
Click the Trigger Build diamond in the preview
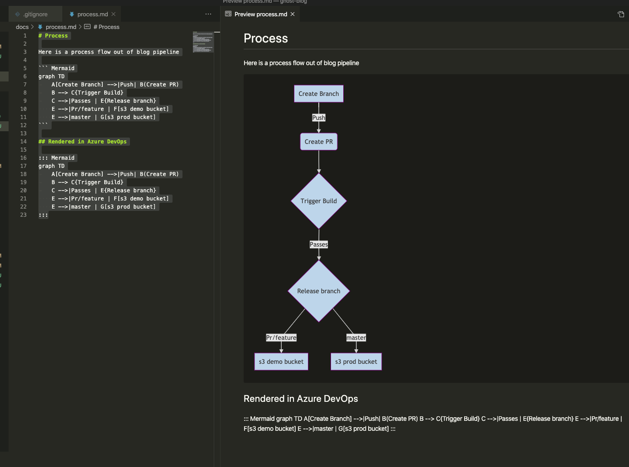[x=318, y=200]
